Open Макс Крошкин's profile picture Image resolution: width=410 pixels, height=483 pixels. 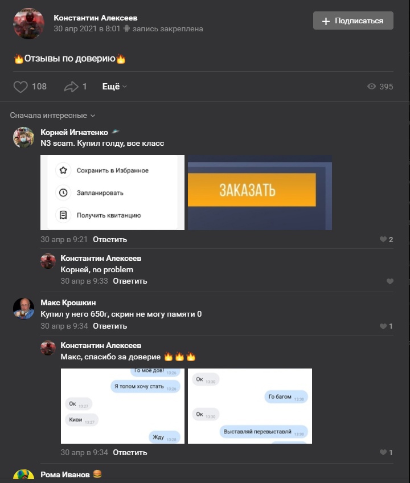[23, 308]
